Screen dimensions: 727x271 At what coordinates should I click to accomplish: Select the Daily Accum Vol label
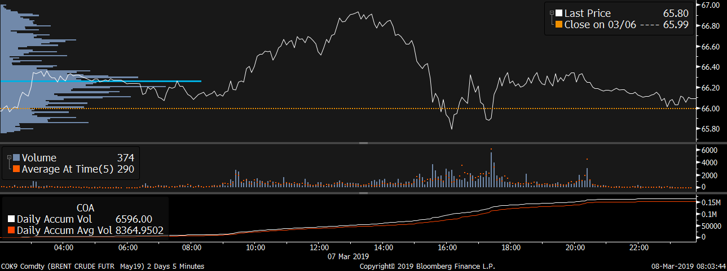[54, 219]
